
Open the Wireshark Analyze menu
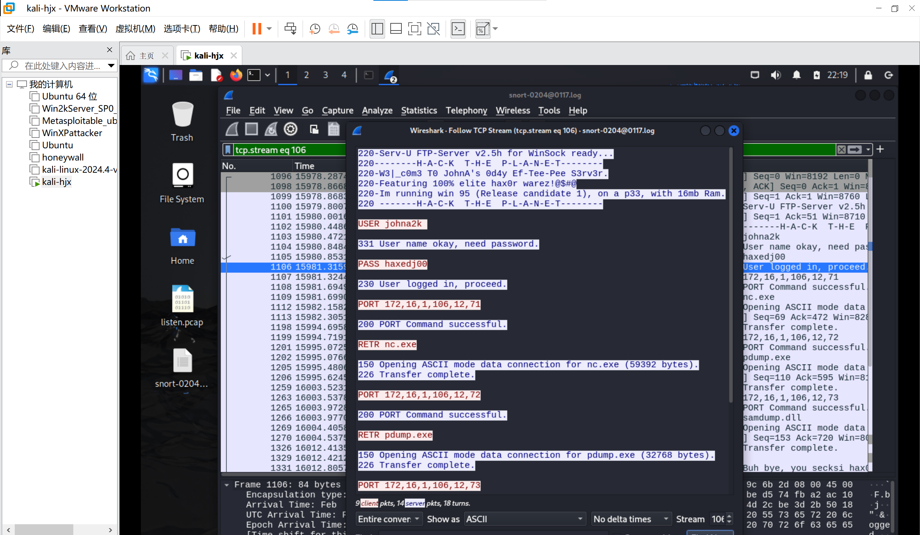(377, 111)
